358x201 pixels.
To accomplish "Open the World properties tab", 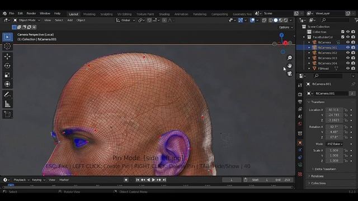I will [300, 124].
